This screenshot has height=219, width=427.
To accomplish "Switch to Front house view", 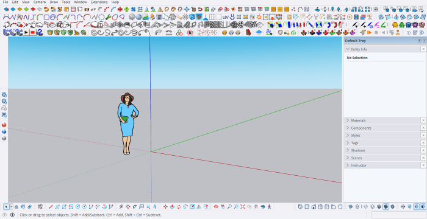I will click(x=314, y=207).
